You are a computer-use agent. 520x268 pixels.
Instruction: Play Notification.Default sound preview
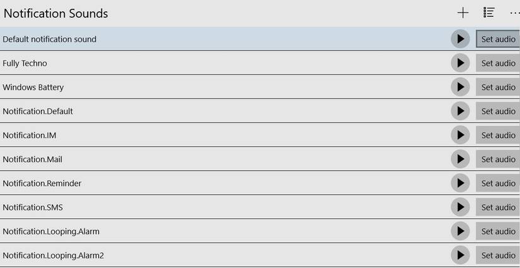coord(460,111)
